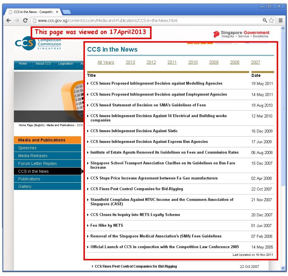Image resolution: width=288 pixels, height=276 pixels.
Task: Bookmark this page with the star icon
Action: tap(271, 20)
